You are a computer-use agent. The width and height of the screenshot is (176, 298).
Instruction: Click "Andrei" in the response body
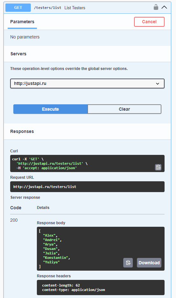coord(51,240)
